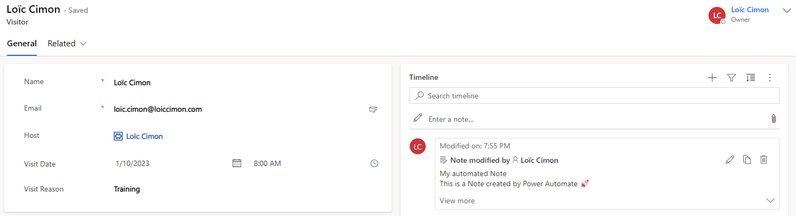796x216 pixels.
Task: Open the Loïc Cimon owner link in header
Action: click(750, 10)
